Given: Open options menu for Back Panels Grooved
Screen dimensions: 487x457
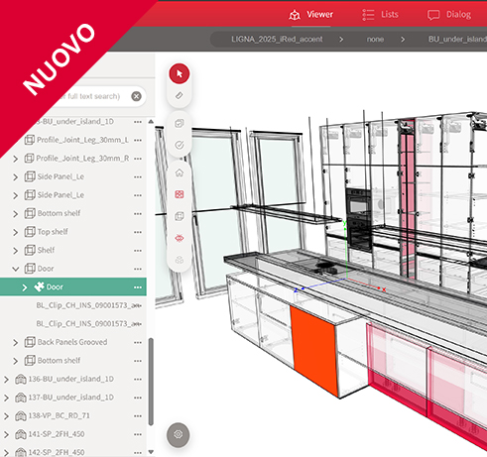Looking at the screenshot, I should click(138, 342).
